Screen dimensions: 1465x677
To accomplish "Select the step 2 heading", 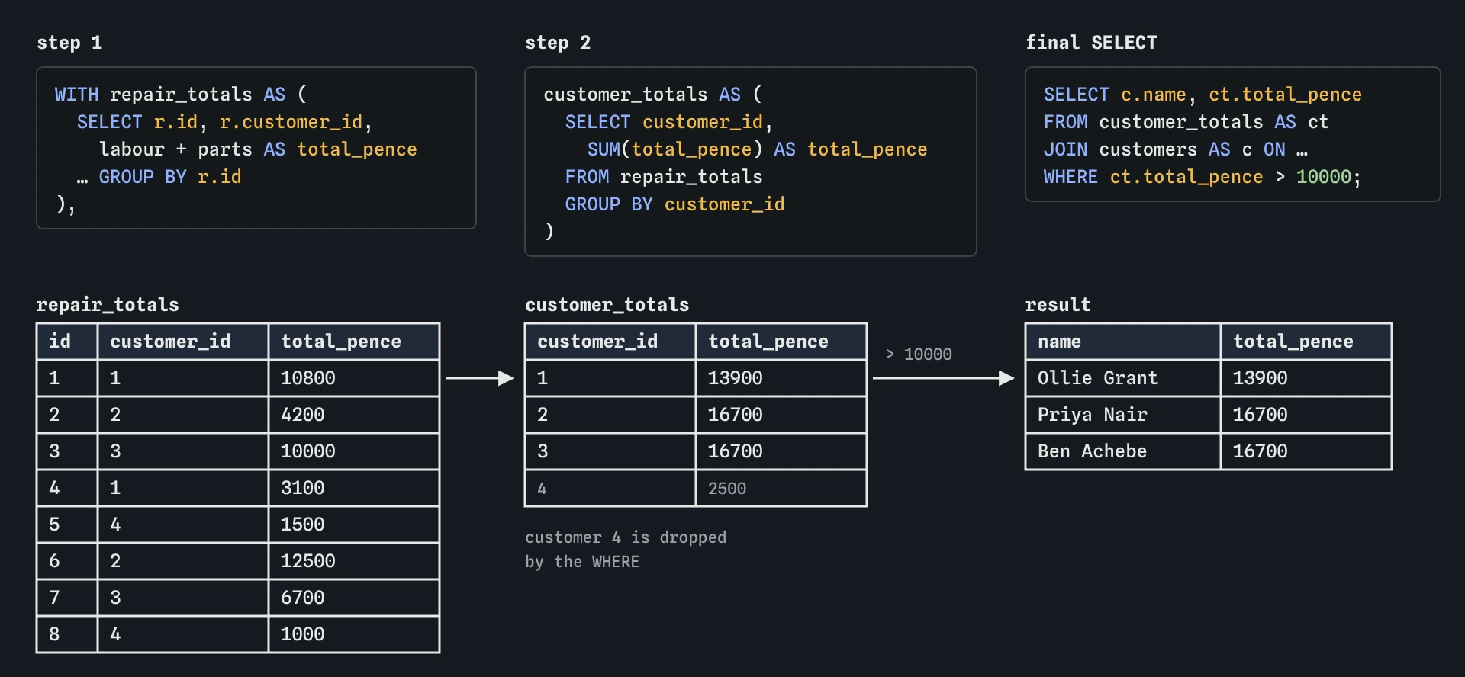I will click(558, 43).
